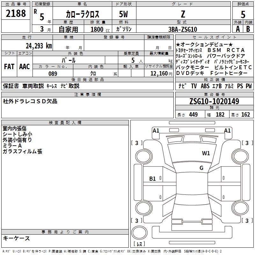Viewport: 255px width, 255px height.
Task: Click the sales point DVDデッキ
Action: pos(190,73)
